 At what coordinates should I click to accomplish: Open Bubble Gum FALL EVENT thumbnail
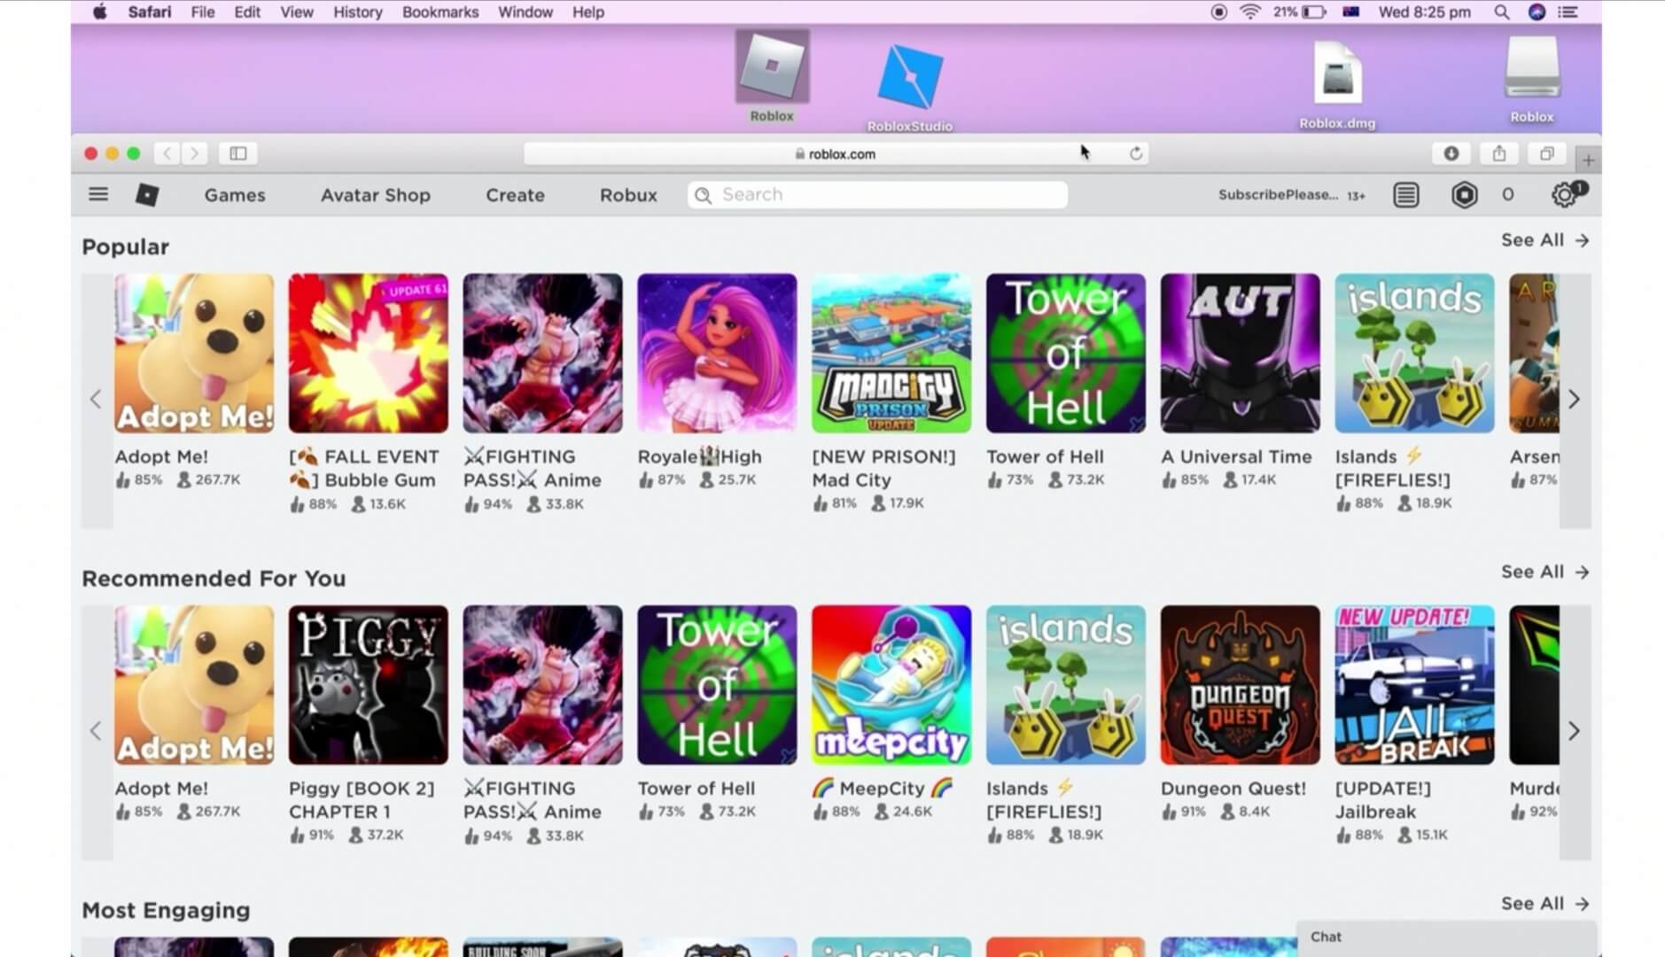pyautogui.click(x=368, y=353)
